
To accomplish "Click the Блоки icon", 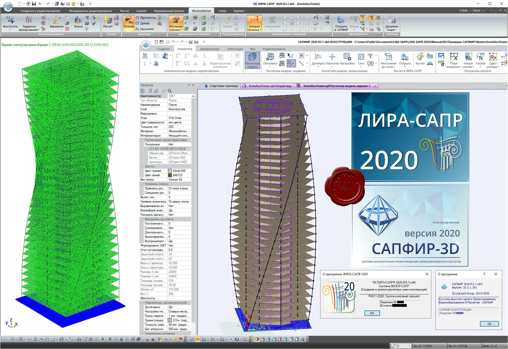I will [x=78, y=20].
